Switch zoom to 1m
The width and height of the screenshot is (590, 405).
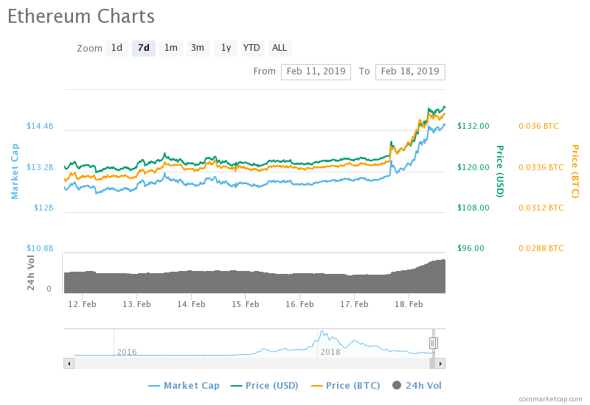click(170, 49)
